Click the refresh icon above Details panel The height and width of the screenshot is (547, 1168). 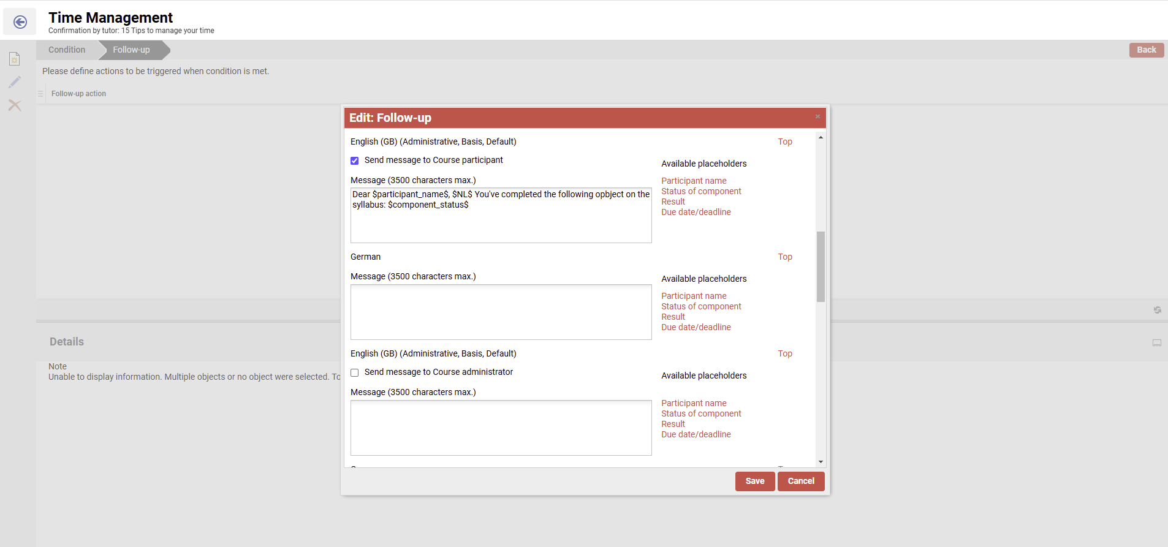1157,310
